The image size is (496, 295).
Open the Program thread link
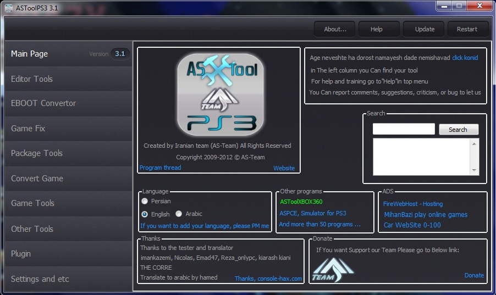(x=160, y=168)
